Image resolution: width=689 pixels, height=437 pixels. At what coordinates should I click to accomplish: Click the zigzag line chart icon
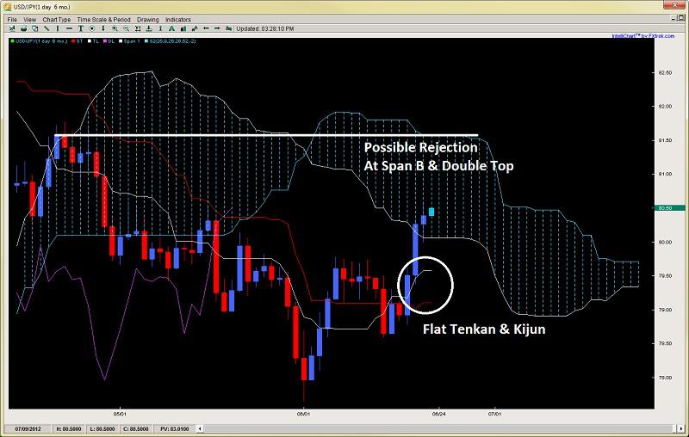click(195, 28)
